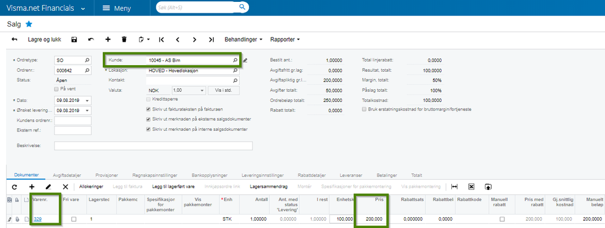Image resolution: width=605 pixels, height=228 pixels.
Task: Open Ordrenr. lookup magnifier
Action: [x=87, y=71]
